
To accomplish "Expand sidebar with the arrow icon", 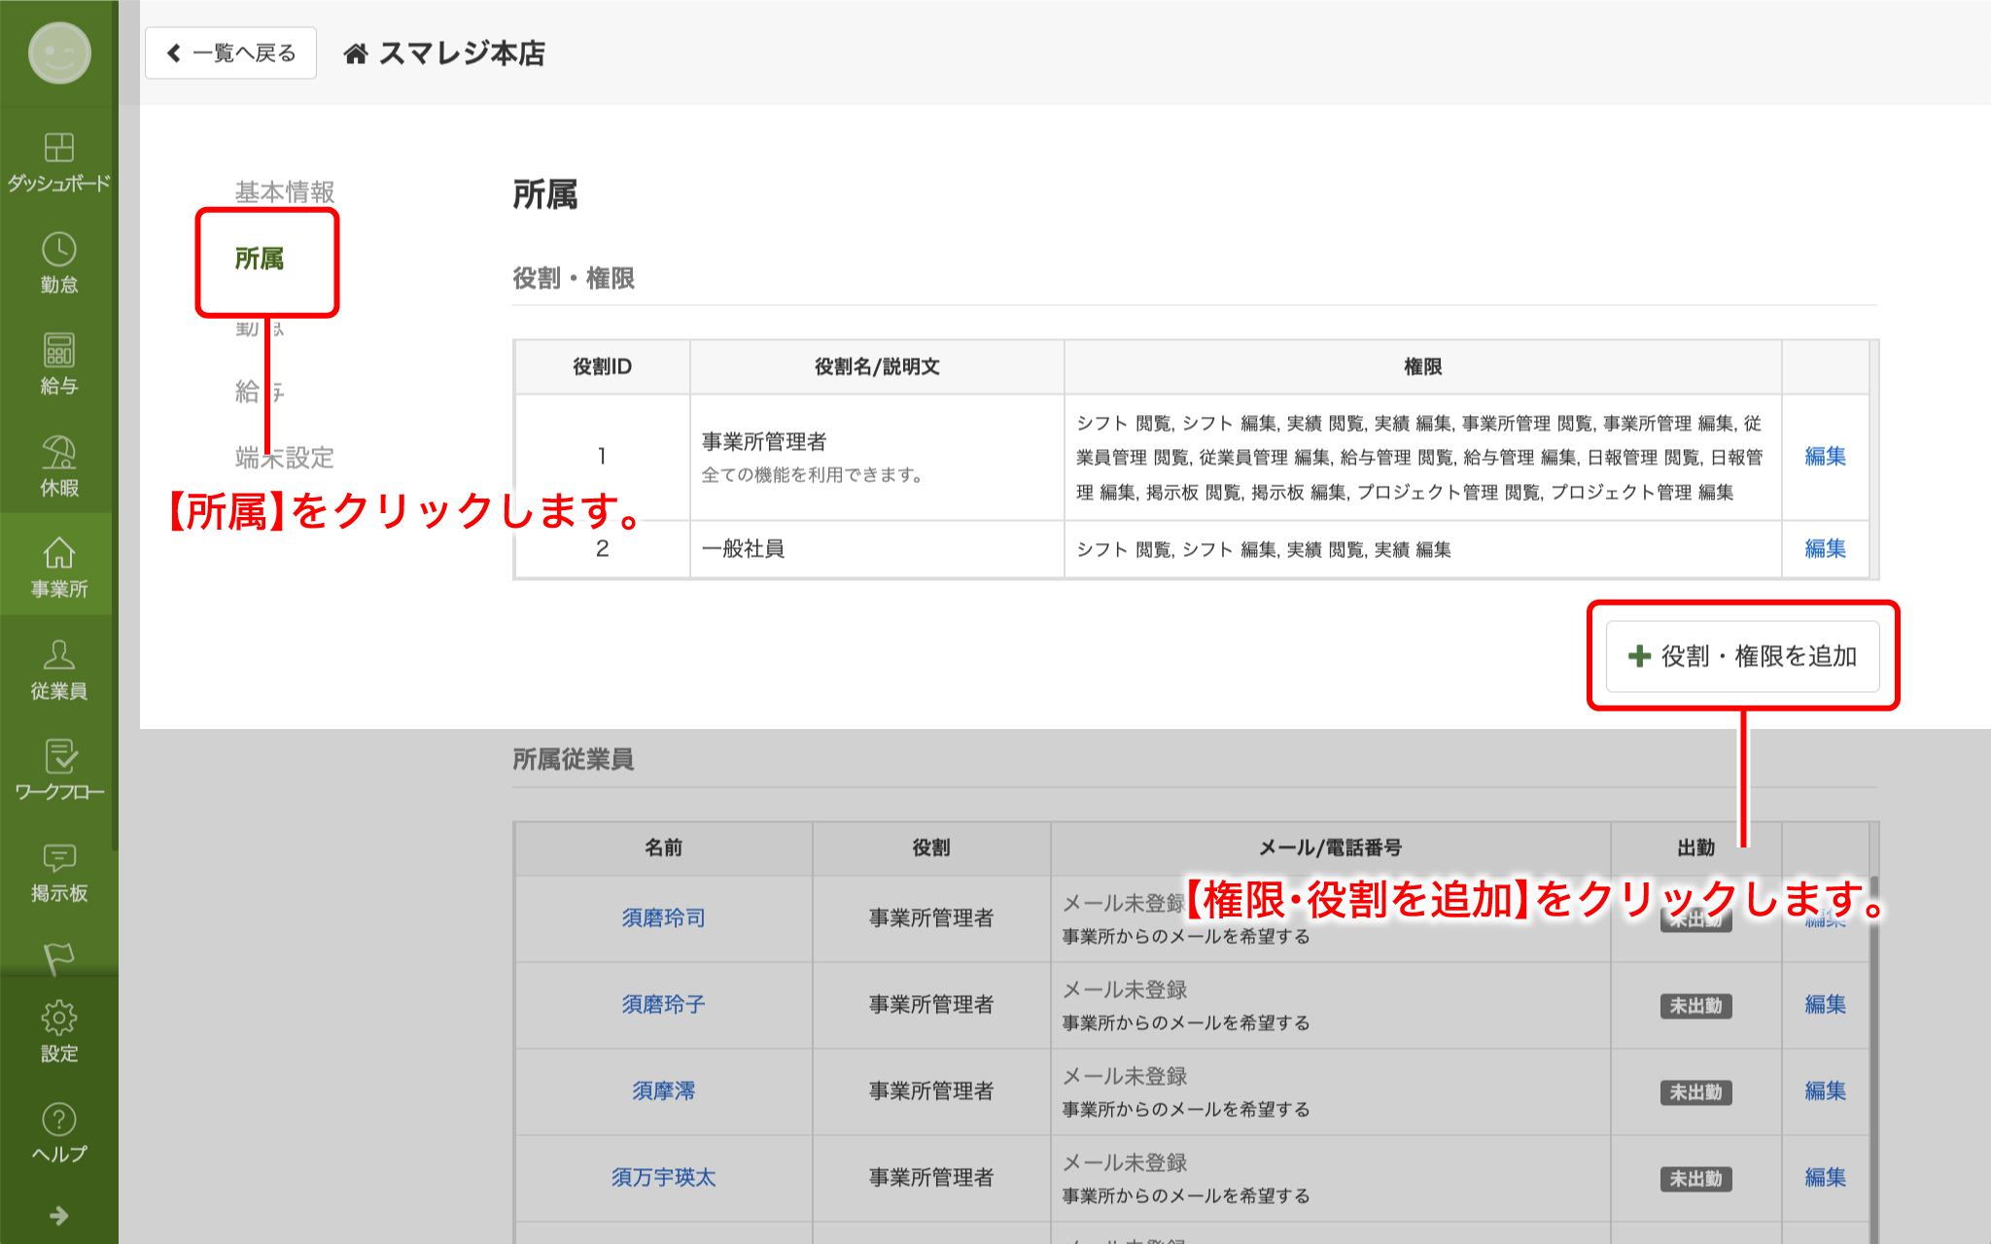I will pyautogui.click(x=58, y=1216).
